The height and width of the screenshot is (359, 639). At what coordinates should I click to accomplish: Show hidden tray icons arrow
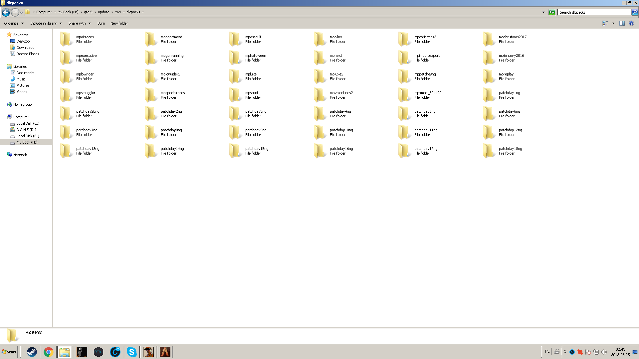coord(565,352)
